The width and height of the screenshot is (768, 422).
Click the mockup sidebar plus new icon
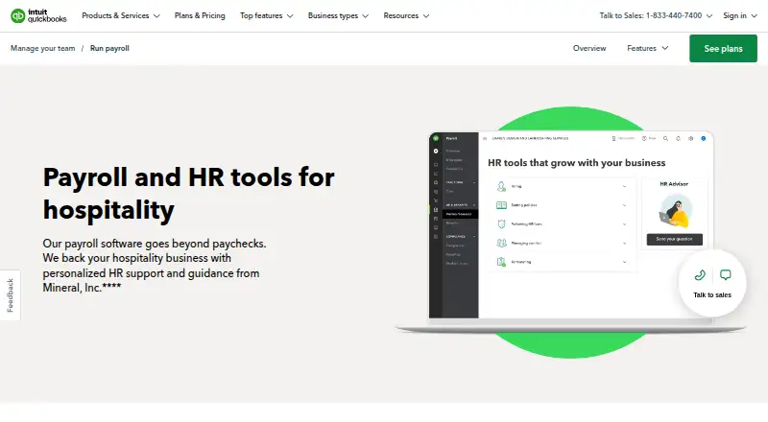(436, 152)
